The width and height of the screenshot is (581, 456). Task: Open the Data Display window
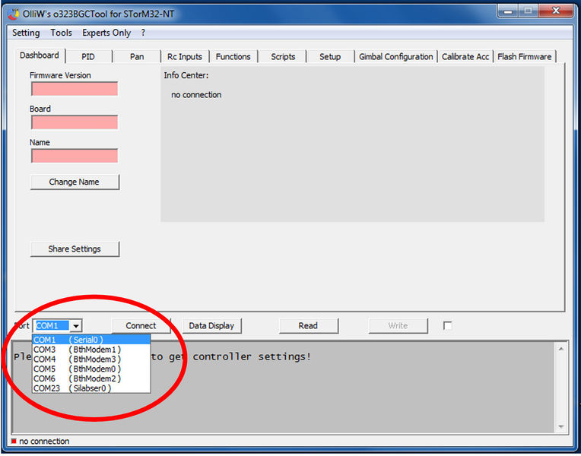pyautogui.click(x=211, y=325)
